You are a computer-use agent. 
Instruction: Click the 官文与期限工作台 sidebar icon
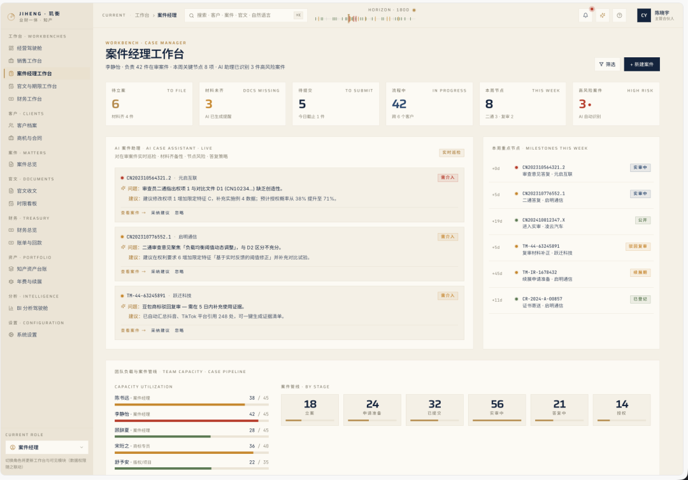[11, 87]
